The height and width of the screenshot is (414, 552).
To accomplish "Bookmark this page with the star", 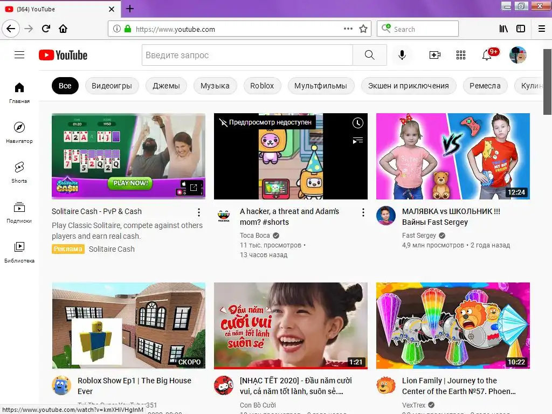I will (363, 29).
